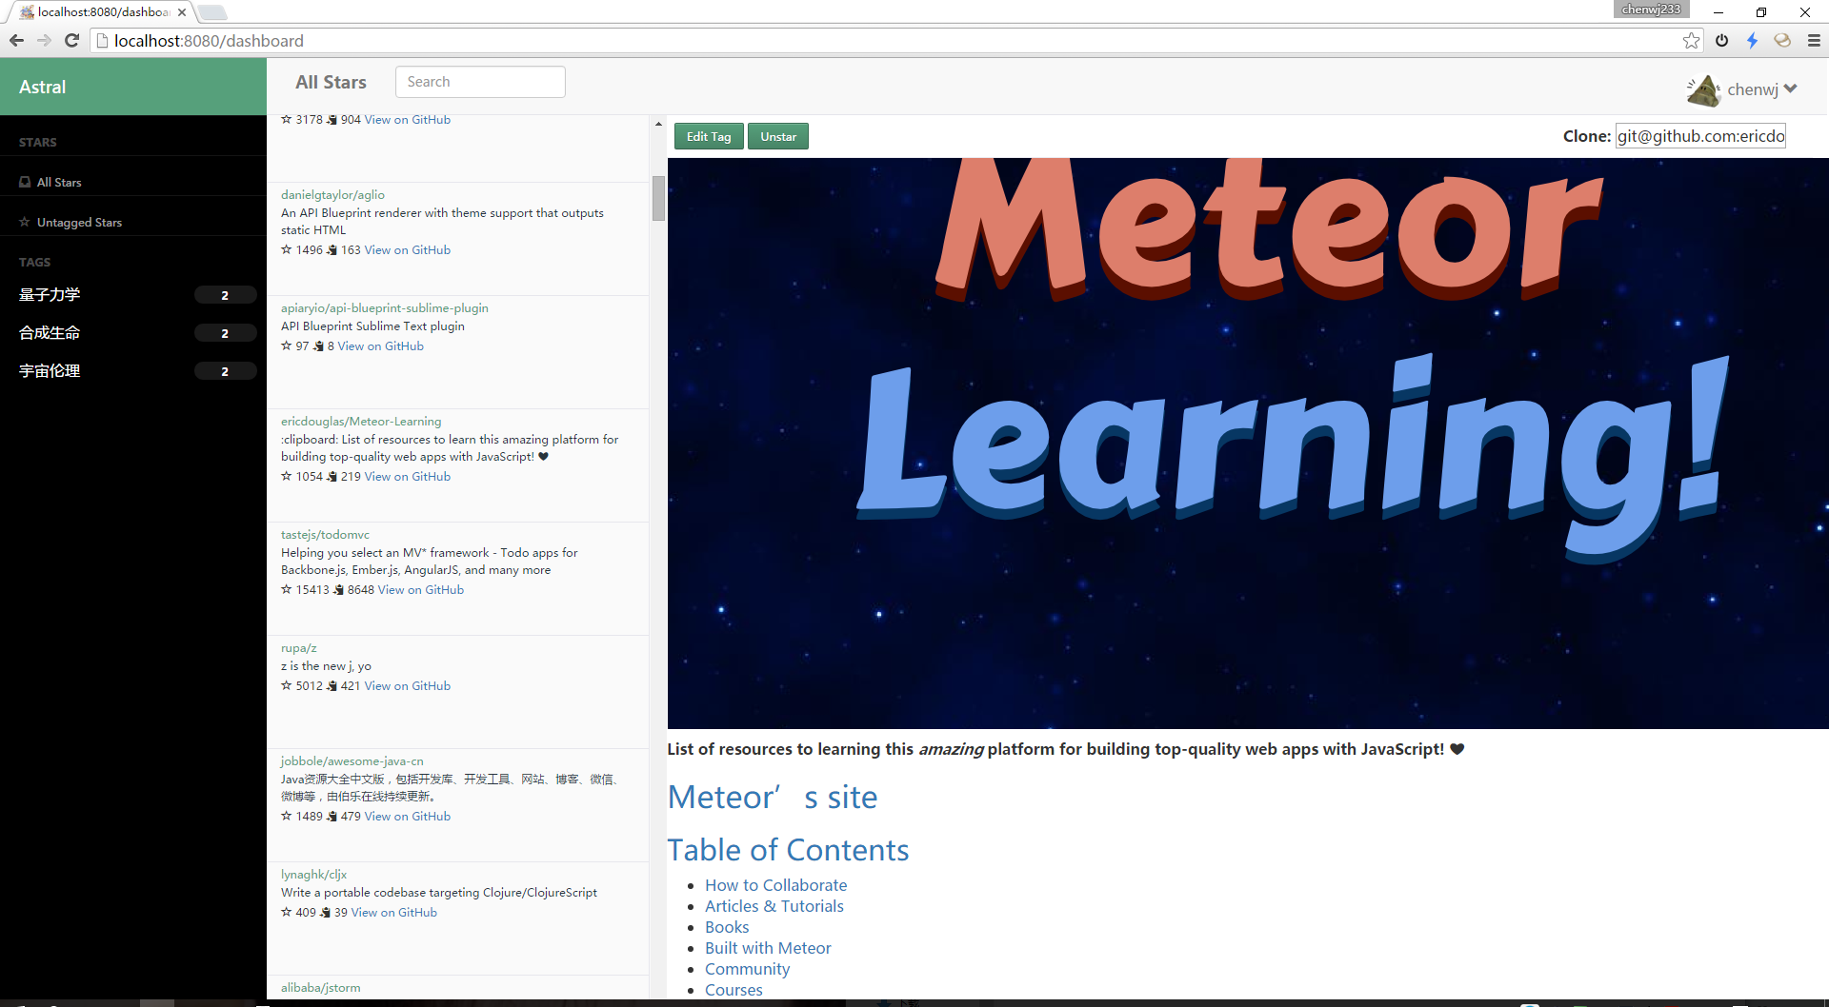Bookmark this page with the star icon
1829x1007 pixels.
[x=1691, y=40]
